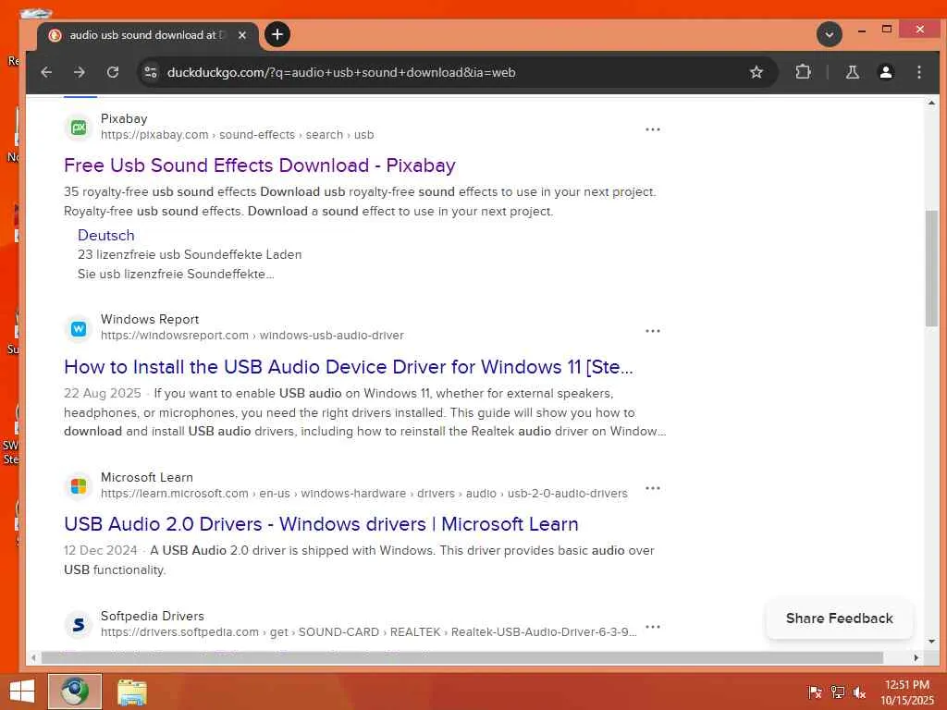This screenshot has width=947, height=710.
Task: Click the vertical scrollbar thumb
Action: tap(931, 269)
